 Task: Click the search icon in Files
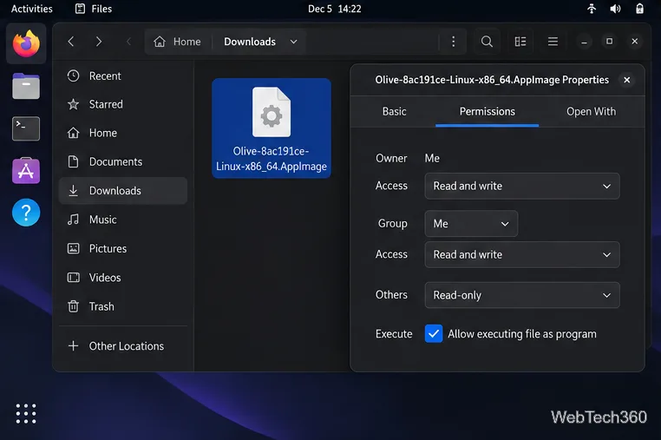[487, 42]
